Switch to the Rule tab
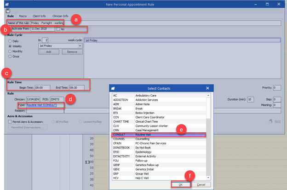 coord(11,16)
